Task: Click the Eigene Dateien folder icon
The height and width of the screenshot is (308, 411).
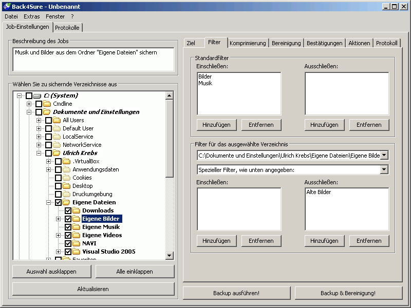Action: 66,202
